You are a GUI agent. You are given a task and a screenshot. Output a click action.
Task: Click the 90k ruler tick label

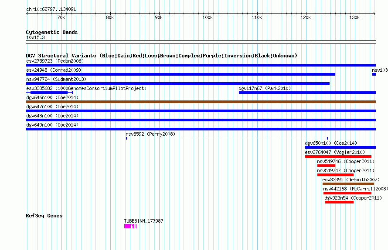(x=159, y=18)
